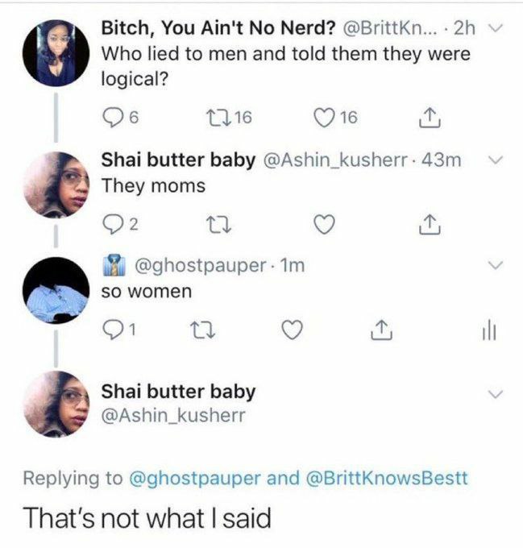523x548 pixels.
Task: Open the chevron menu on the ghostpauper tweet
Action: [x=496, y=264]
